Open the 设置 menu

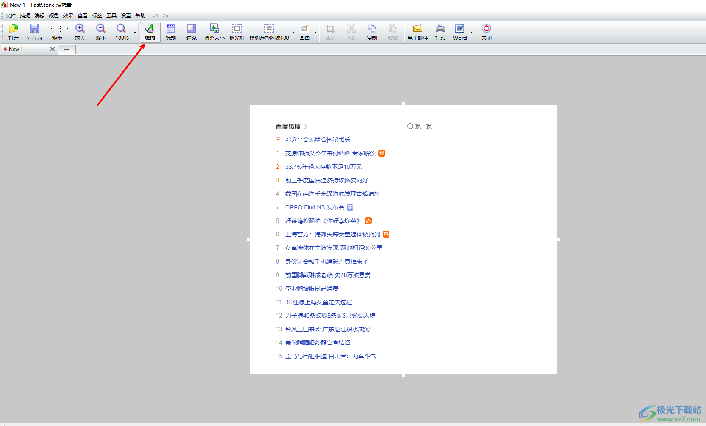pos(126,16)
